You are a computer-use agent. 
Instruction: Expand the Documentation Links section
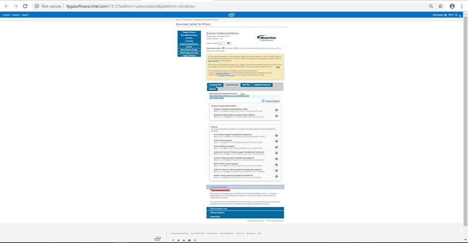(x=245, y=209)
